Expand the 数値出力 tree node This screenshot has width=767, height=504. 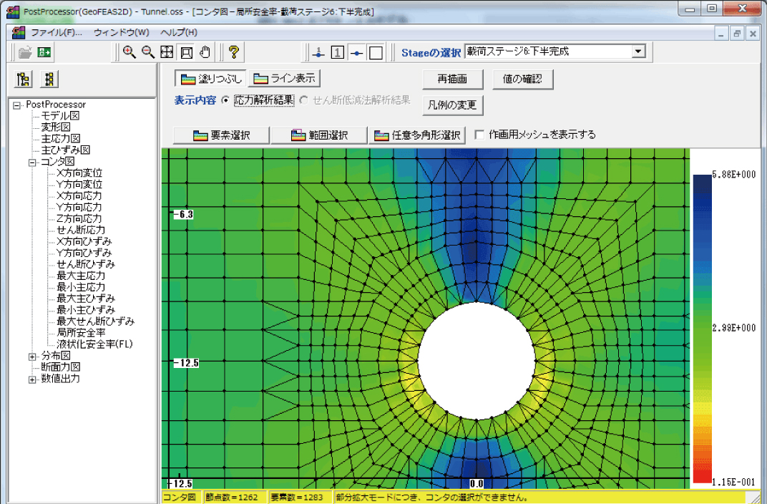[32, 379]
